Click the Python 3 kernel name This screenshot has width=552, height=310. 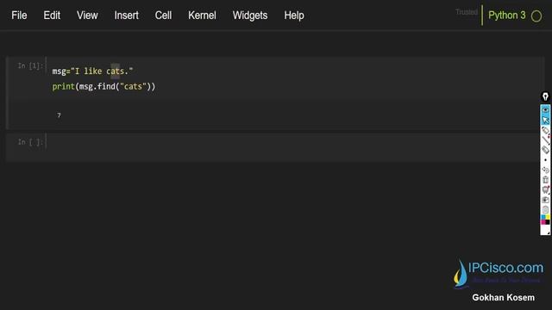pyautogui.click(x=506, y=15)
